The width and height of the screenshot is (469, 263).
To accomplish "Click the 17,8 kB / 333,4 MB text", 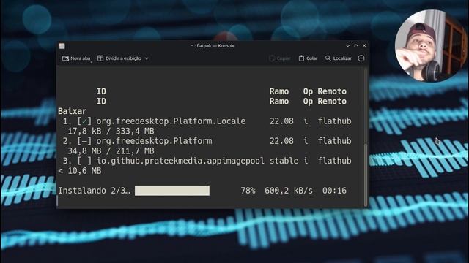I will click(x=111, y=131).
